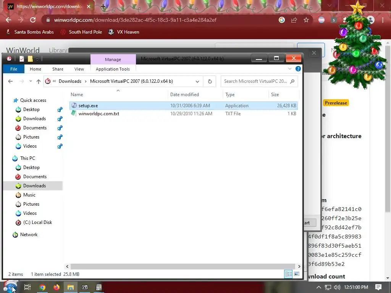This screenshot has width=391, height=293.
Task: Open the Share ribbon tab
Action: (58, 69)
